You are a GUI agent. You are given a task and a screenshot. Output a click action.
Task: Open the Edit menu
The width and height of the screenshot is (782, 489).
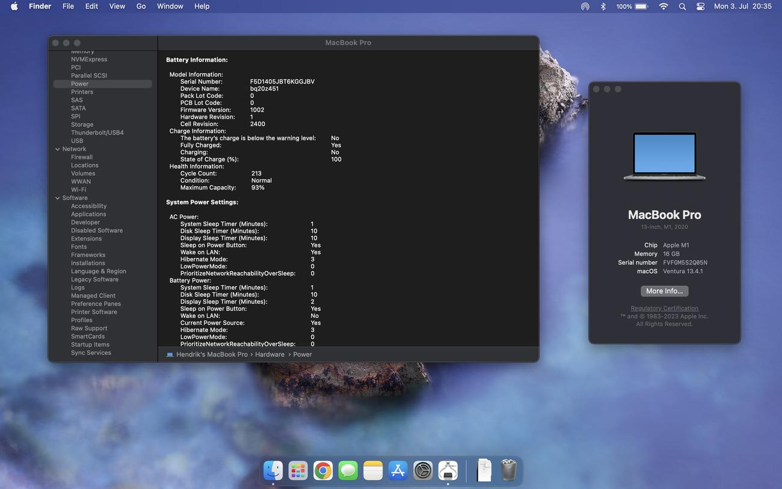pos(91,6)
